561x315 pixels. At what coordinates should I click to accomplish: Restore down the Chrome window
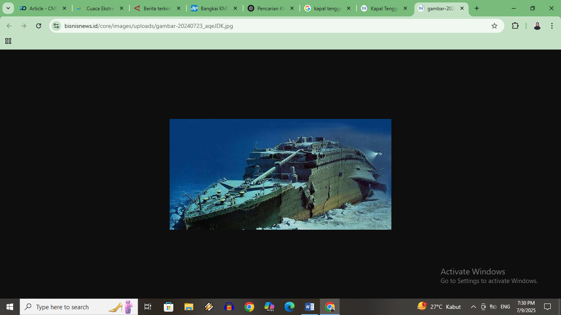pyautogui.click(x=533, y=8)
